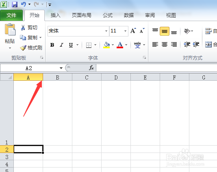Open the 页面布局 tab
This screenshot has width=217, height=172.
coord(82,15)
